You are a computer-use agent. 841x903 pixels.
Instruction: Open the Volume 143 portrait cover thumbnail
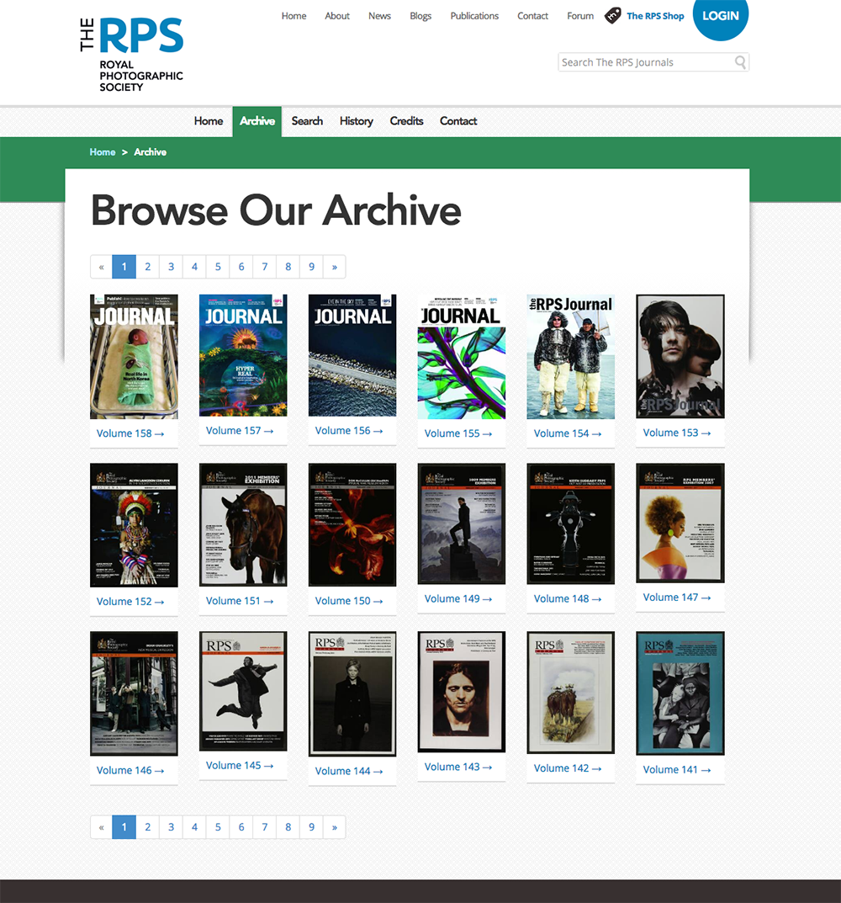click(462, 692)
